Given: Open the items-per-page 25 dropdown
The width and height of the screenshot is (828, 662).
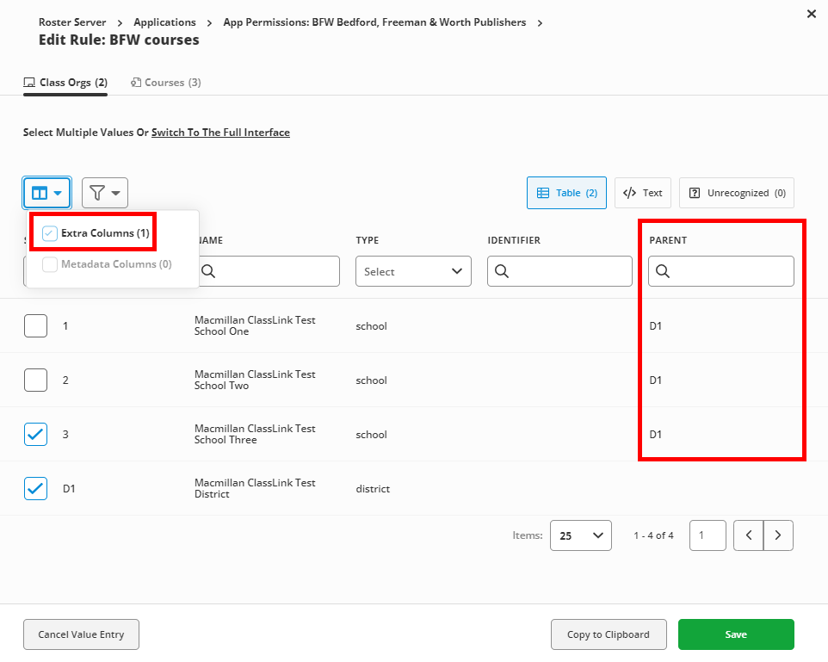Looking at the screenshot, I should pyautogui.click(x=580, y=535).
